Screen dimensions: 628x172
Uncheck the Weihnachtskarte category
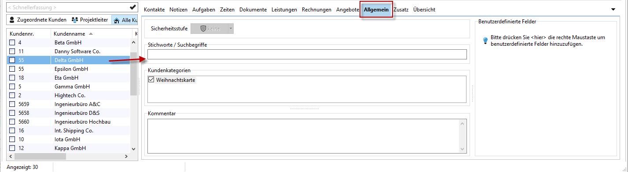click(151, 80)
